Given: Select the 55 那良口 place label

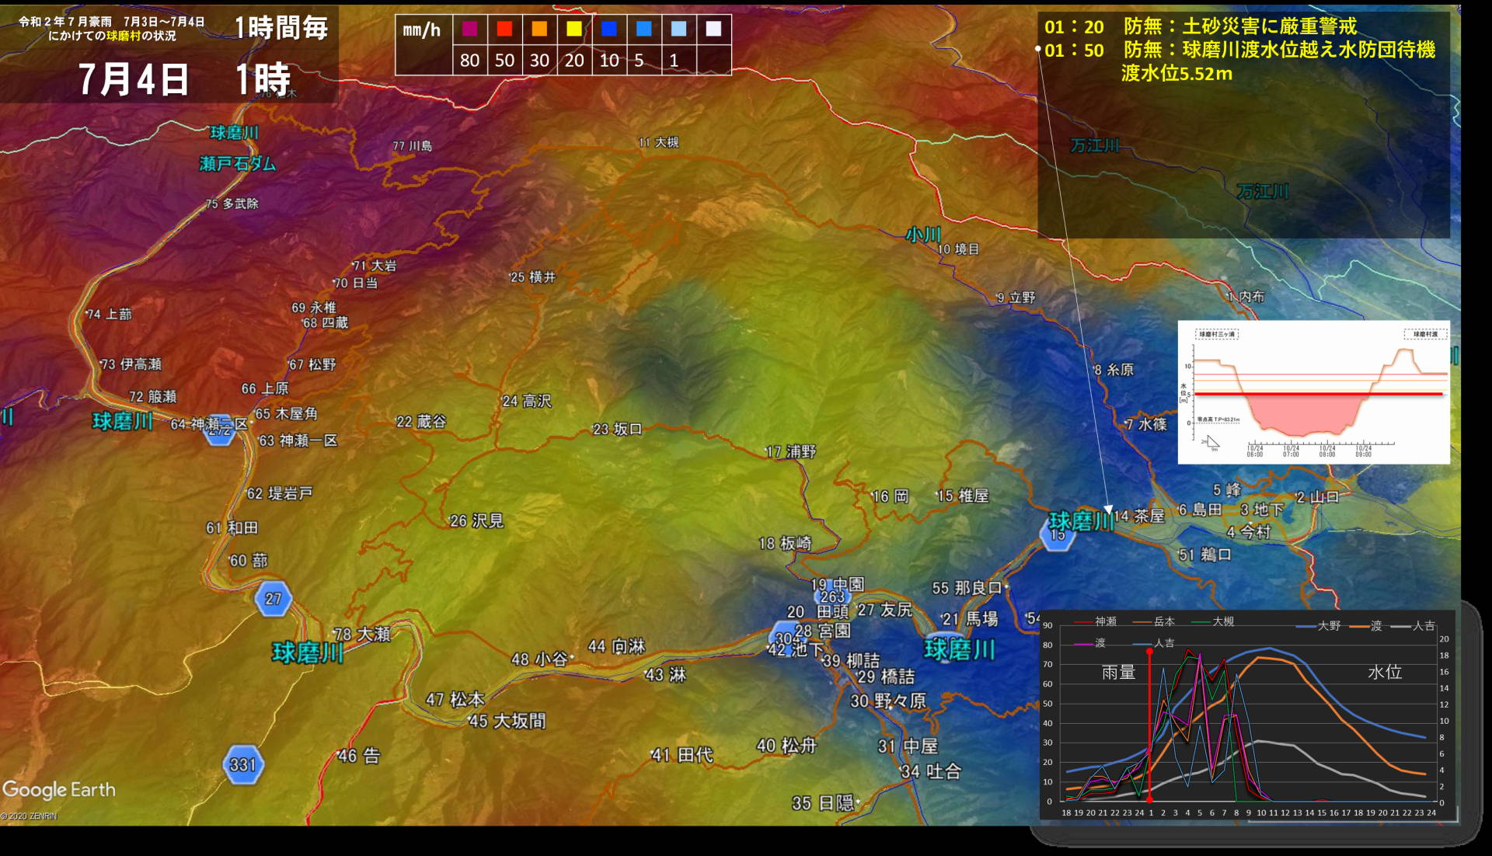Looking at the screenshot, I should [x=969, y=588].
